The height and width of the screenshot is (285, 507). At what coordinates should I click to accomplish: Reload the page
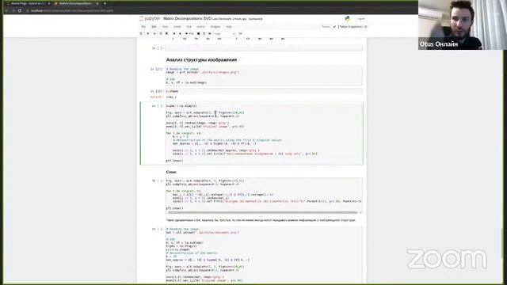tap(20, 10)
